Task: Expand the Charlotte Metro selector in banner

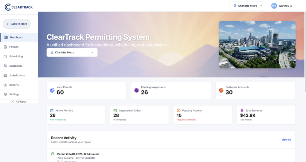Action: [72, 52]
